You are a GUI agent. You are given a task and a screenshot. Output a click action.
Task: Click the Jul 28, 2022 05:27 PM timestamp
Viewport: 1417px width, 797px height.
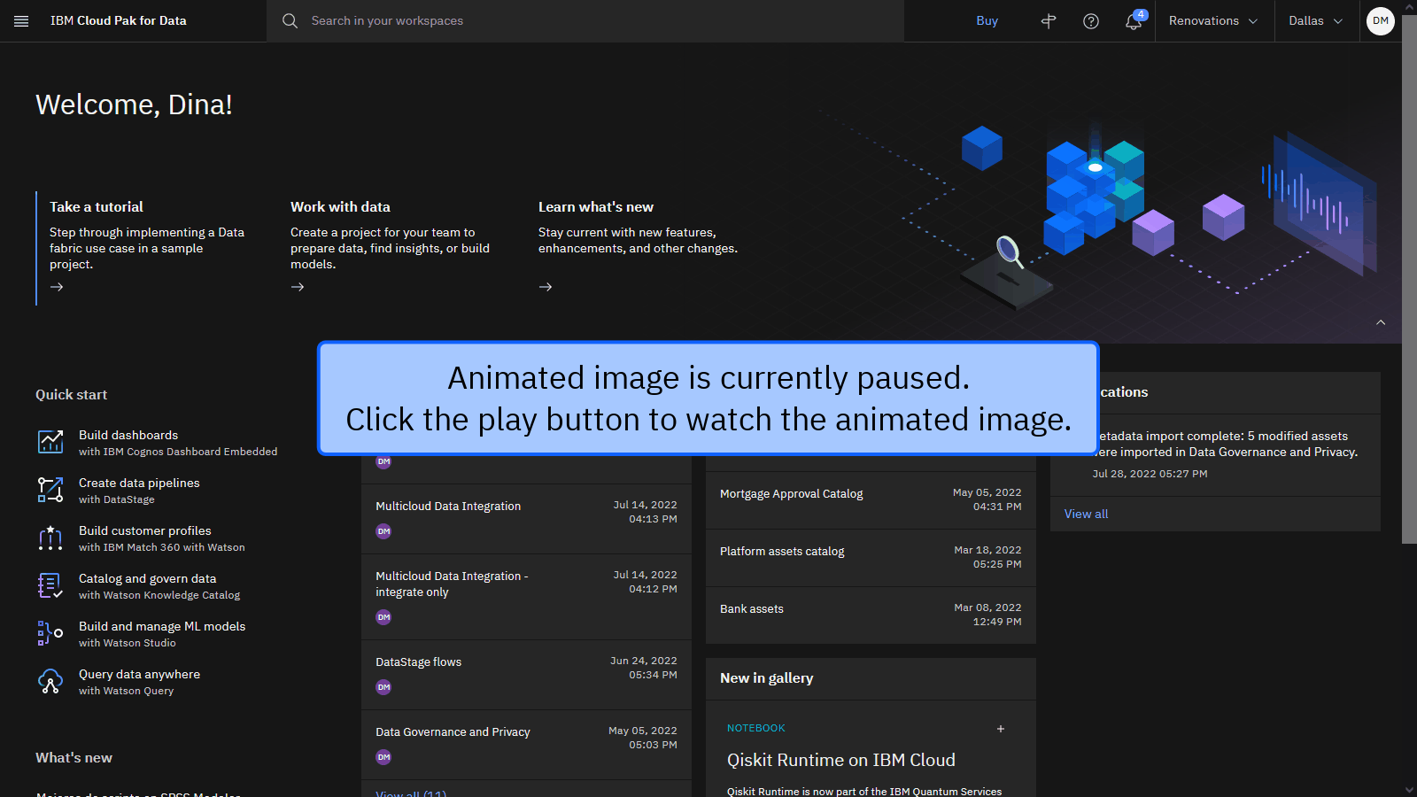point(1150,474)
